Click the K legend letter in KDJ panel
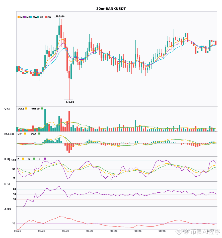This screenshot has width=222, height=238. [18, 159]
